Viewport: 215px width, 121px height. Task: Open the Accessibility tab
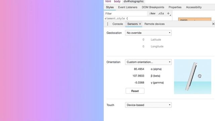194,7
